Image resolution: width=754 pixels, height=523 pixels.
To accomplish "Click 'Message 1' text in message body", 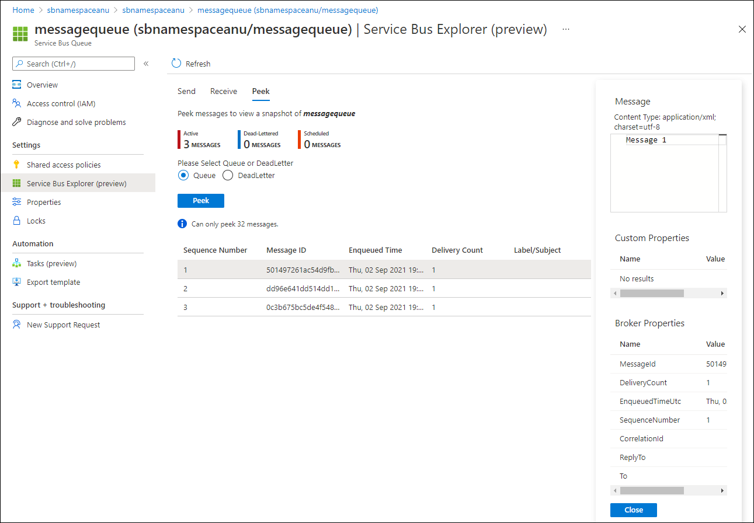I will click(x=646, y=140).
